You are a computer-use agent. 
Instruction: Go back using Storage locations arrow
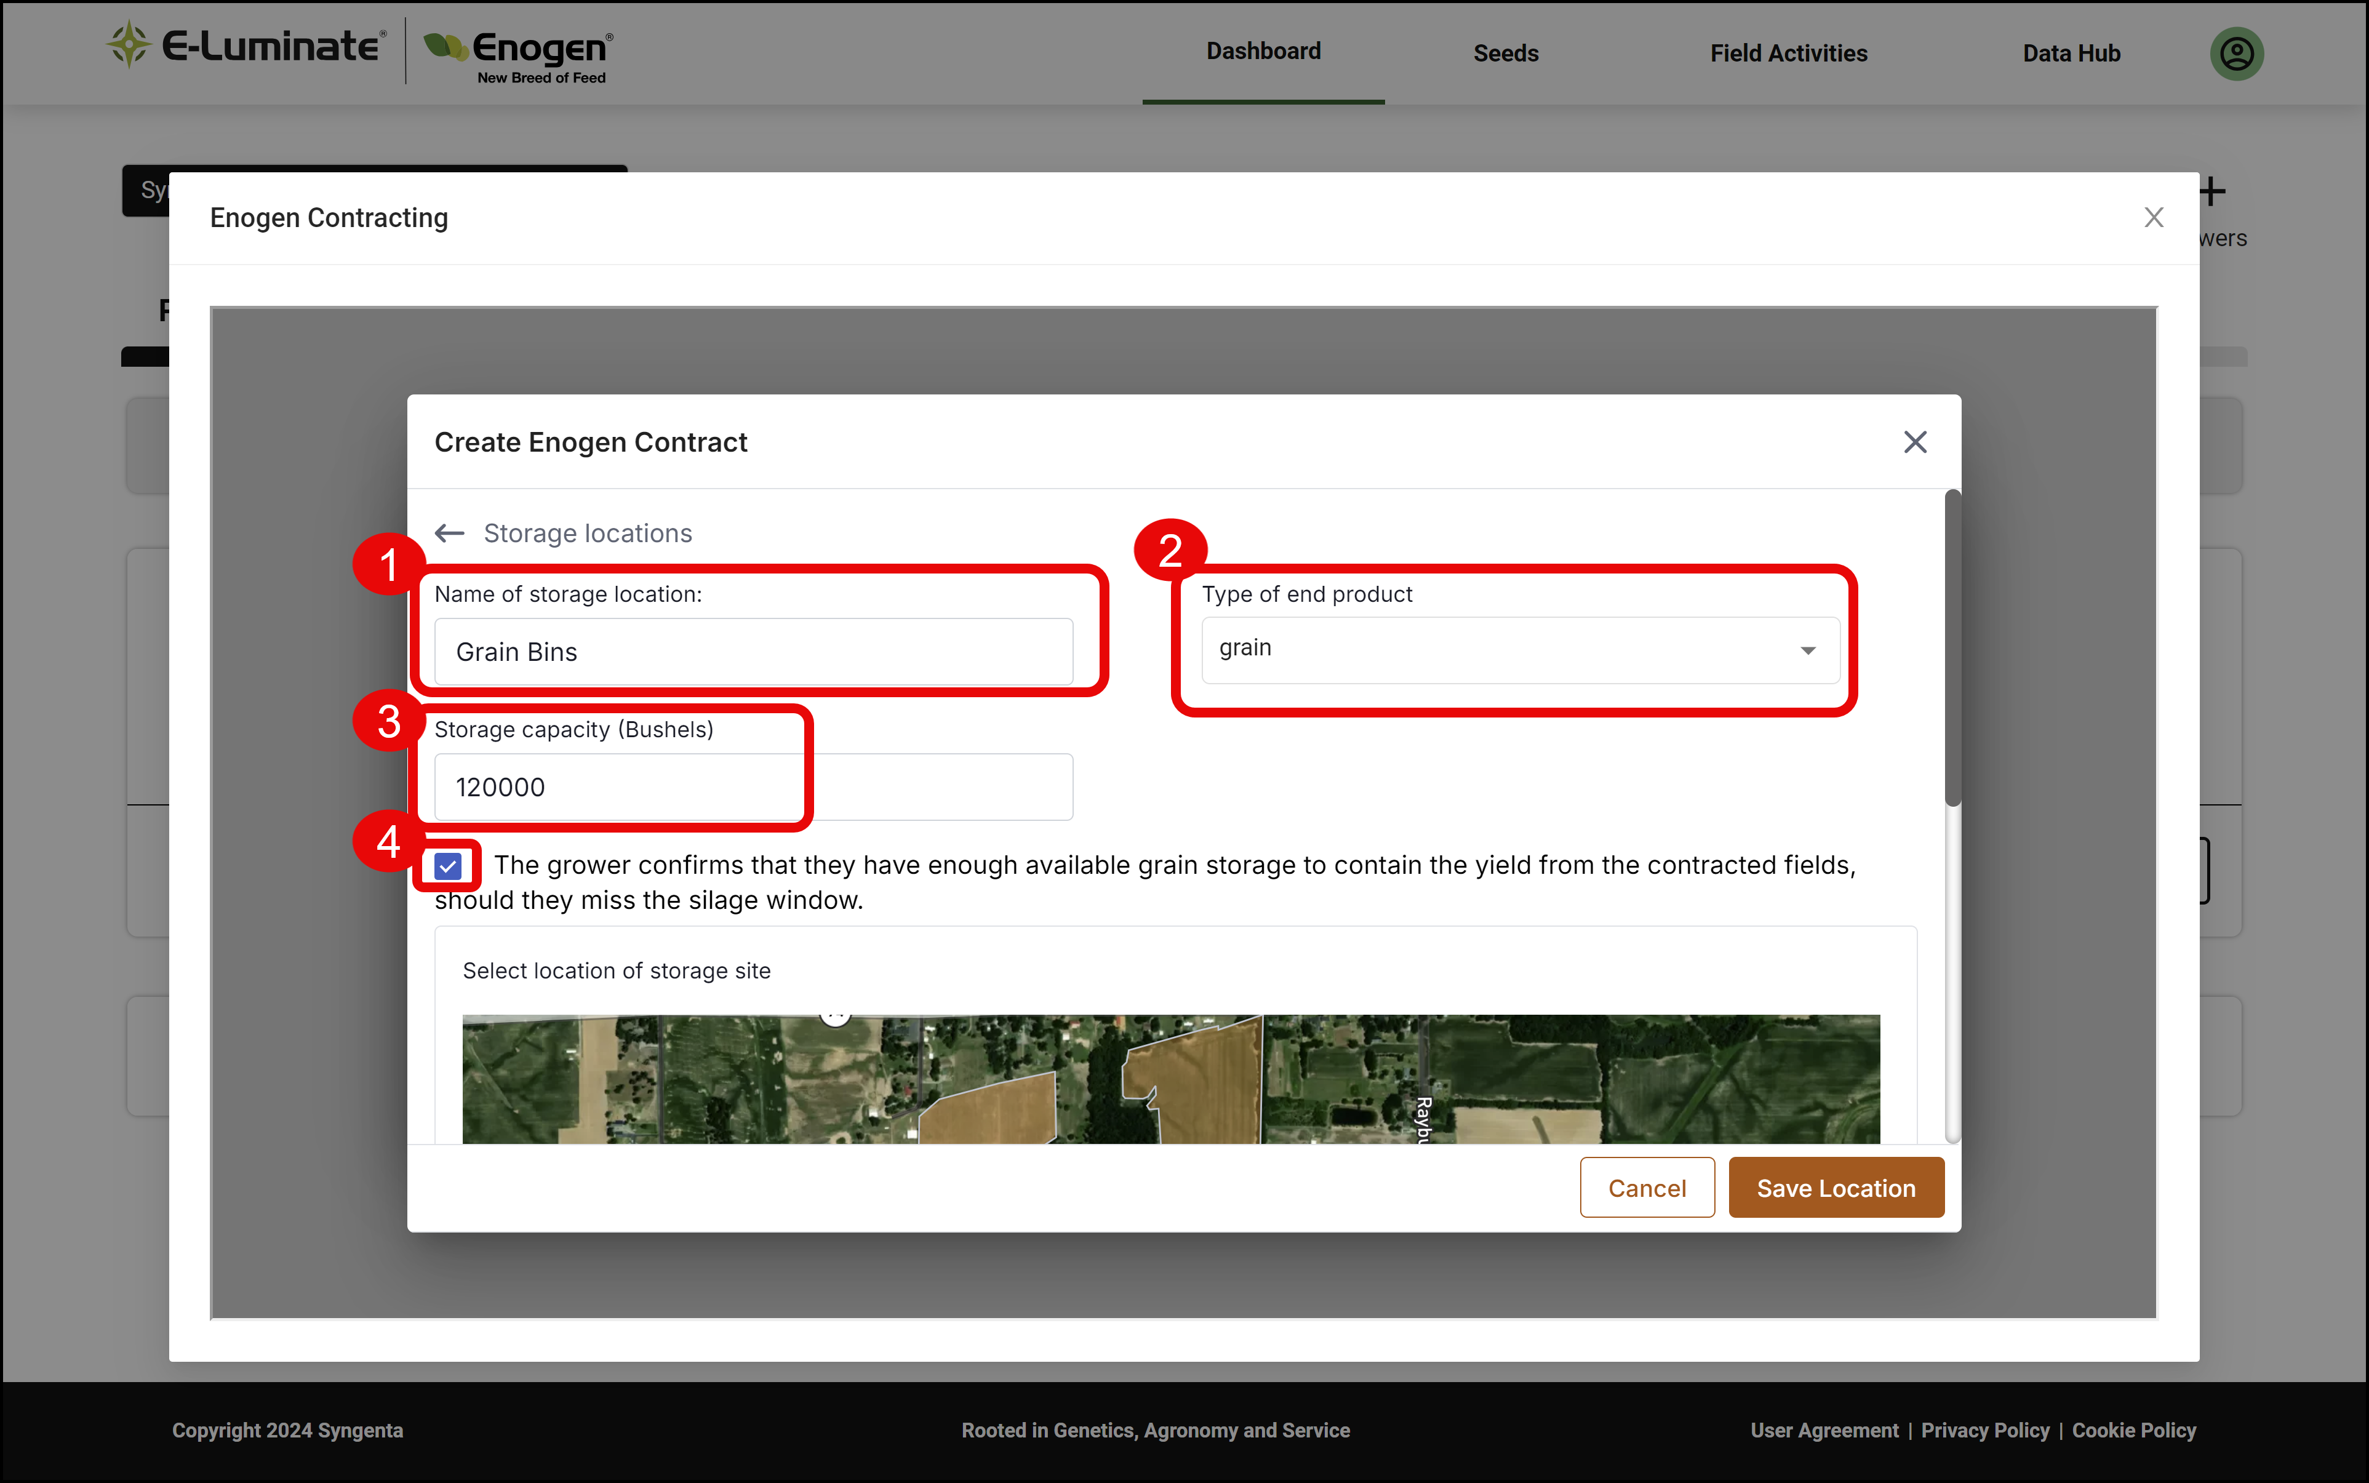449,532
